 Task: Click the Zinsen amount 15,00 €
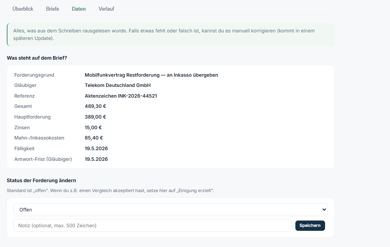coord(93,128)
